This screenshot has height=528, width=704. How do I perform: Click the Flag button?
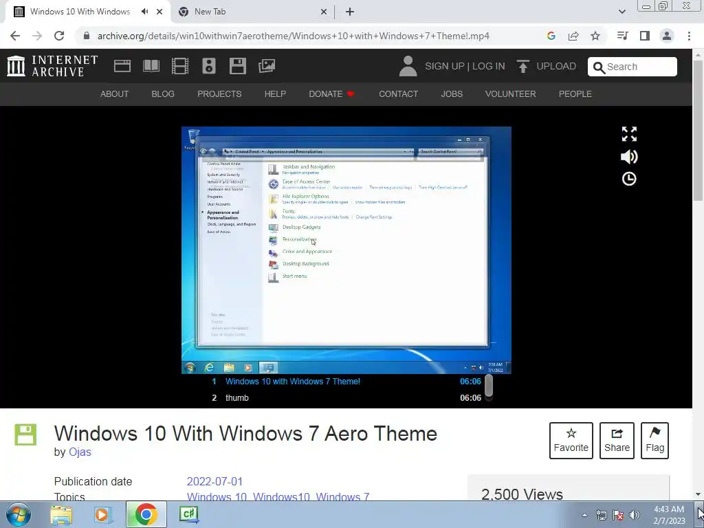654,441
